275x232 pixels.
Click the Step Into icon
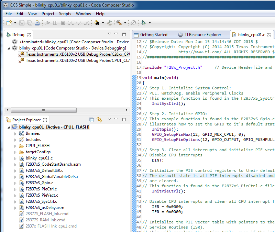[71, 23]
